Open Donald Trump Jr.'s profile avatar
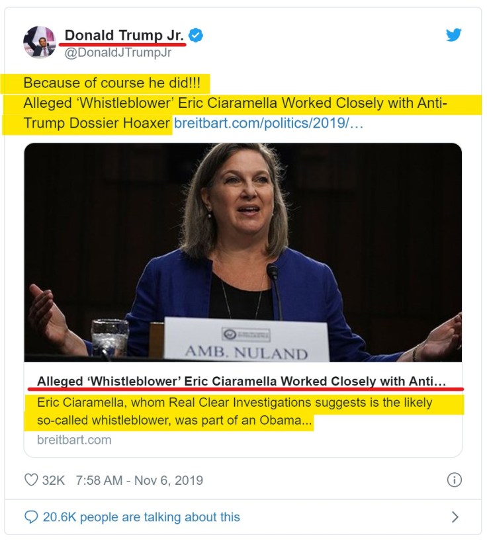 [39, 42]
